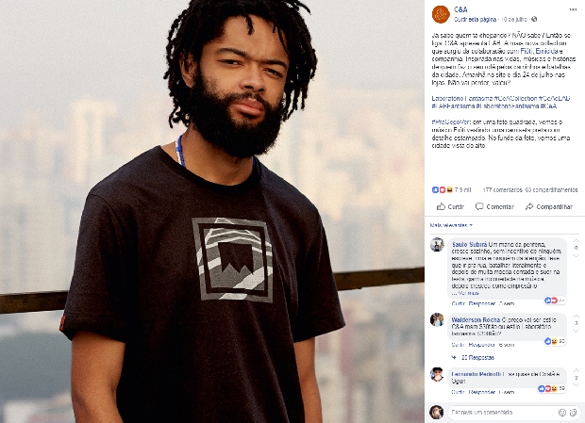Open the #PraCegoVer hashtag link
The height and width of the screenshot is (423, 585).
pos(451,122)
